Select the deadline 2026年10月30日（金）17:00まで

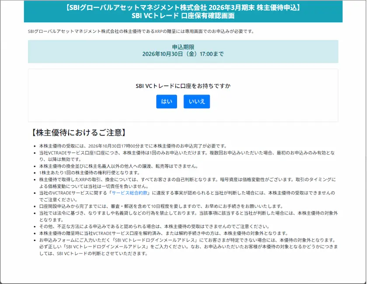pos(183,54)
